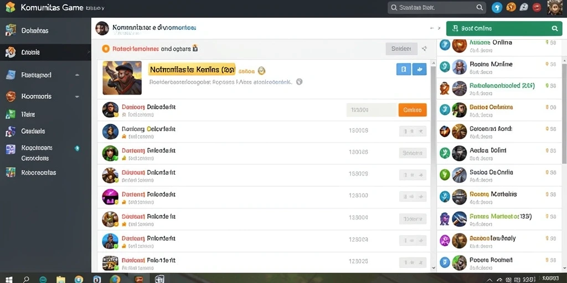Click the chevron on the Ctiotnia sidebar item
Screen dimensions: 567x283
pyautogui.click(x=89, y=53)
